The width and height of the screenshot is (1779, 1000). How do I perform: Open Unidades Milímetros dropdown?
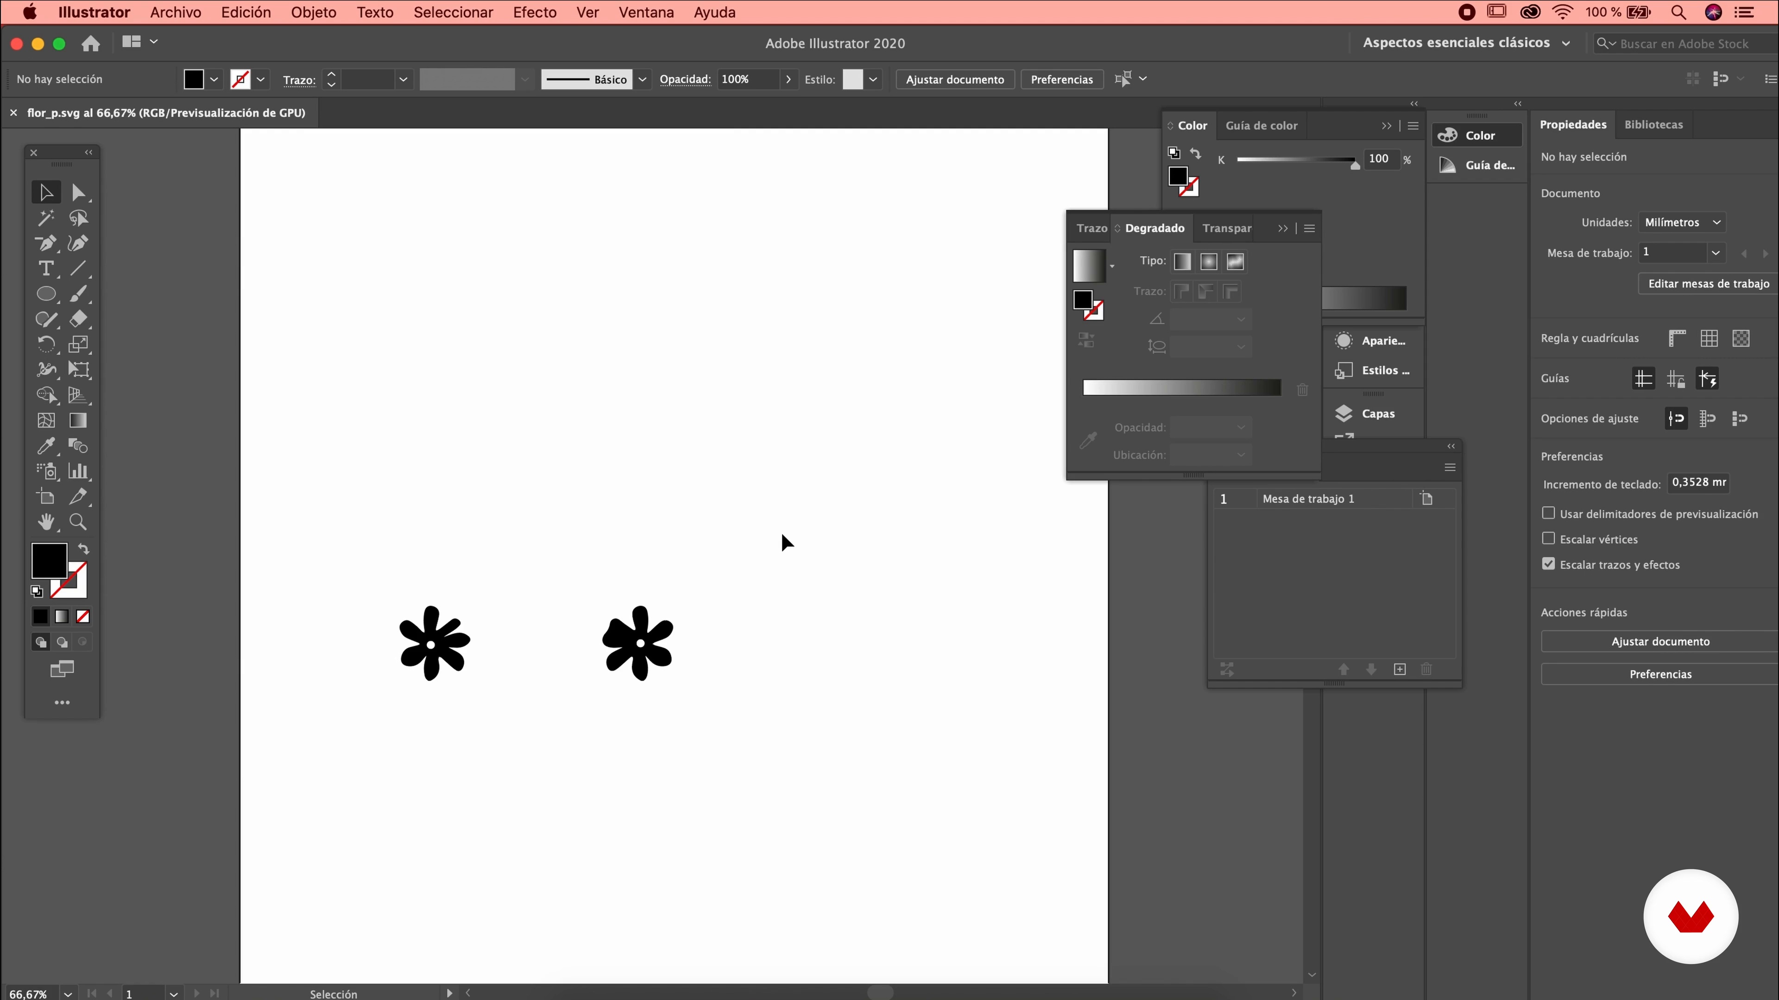[1682, 222]
